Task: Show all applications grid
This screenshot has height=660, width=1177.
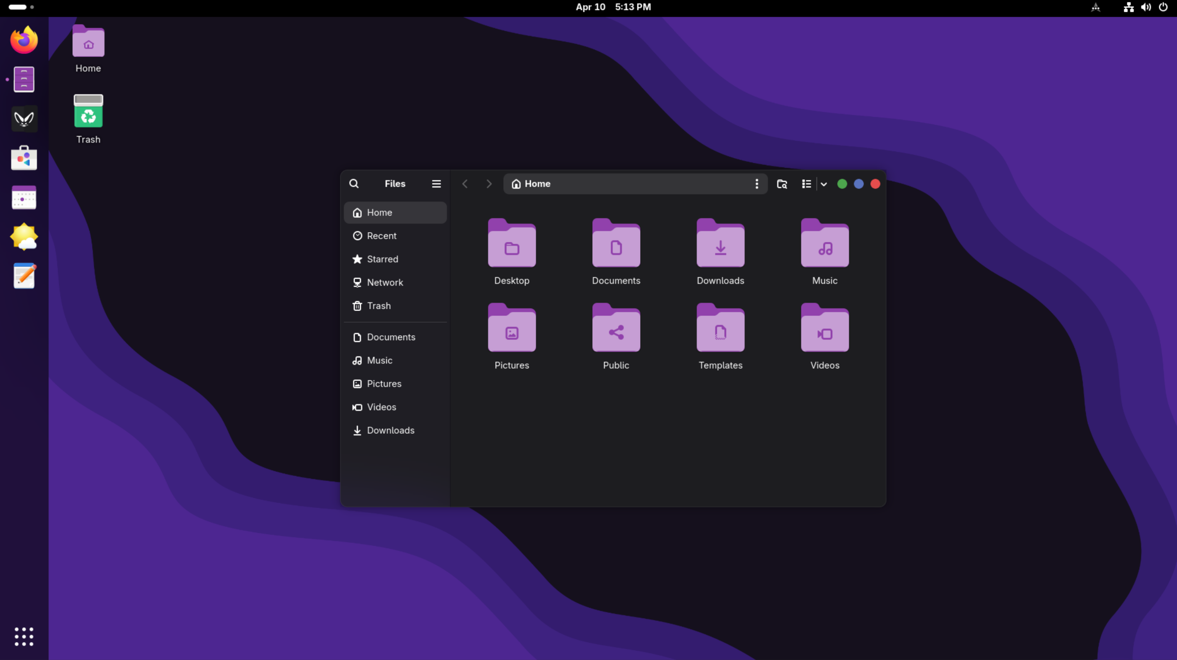Action: coord(24,637)
